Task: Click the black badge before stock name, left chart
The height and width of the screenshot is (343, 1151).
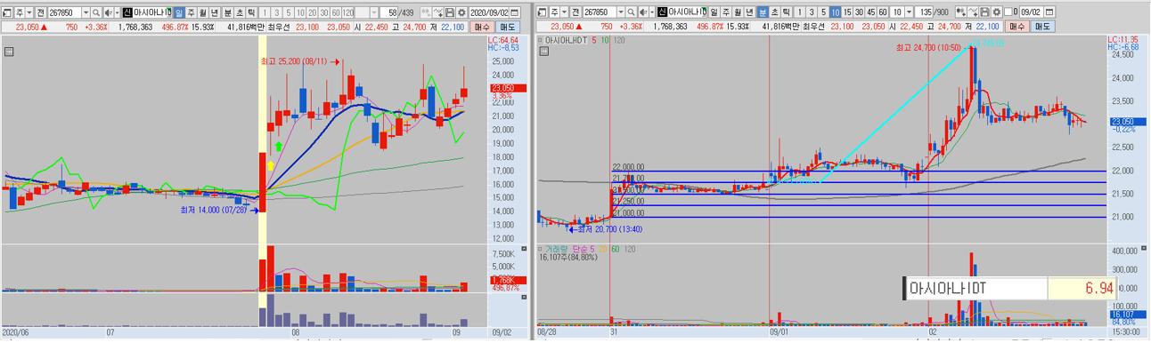Action: [127, 12]
